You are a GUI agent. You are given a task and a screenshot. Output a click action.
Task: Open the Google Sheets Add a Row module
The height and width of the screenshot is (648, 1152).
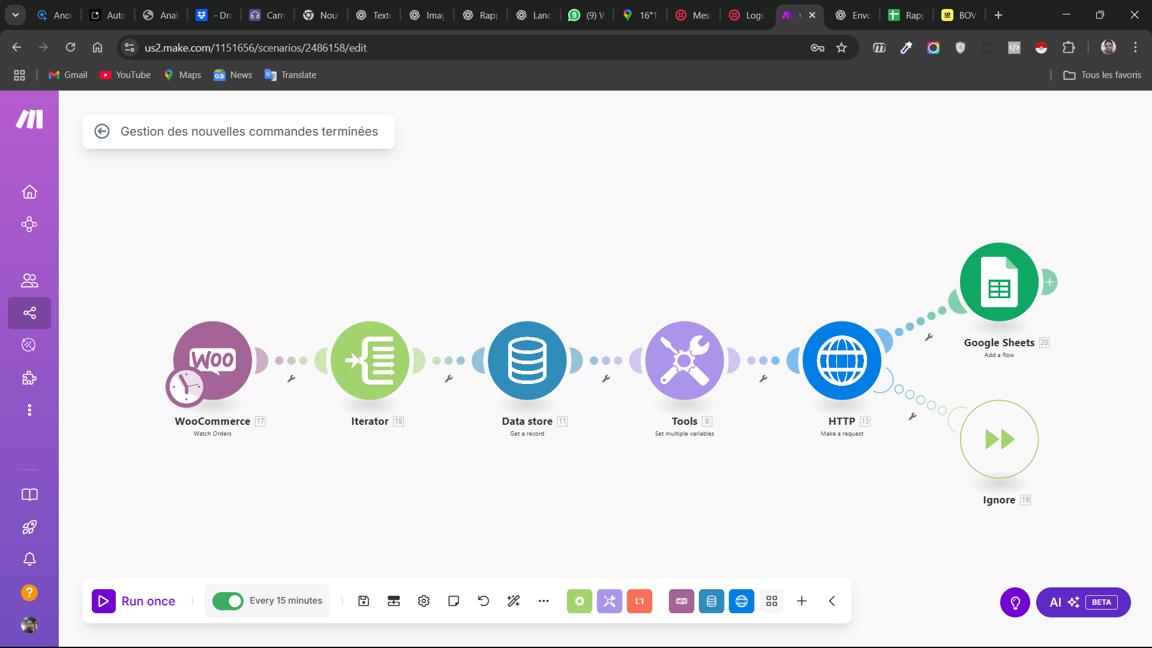998,282
